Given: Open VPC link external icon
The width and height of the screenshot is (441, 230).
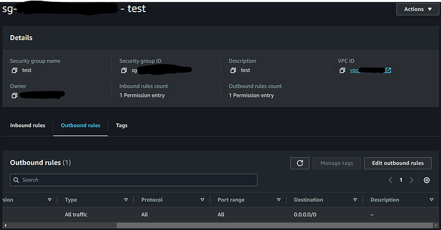Looking at the screenshot, I should pyautogui.click(x=388, y=70).
